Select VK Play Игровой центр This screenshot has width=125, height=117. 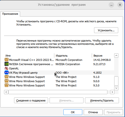59,73
